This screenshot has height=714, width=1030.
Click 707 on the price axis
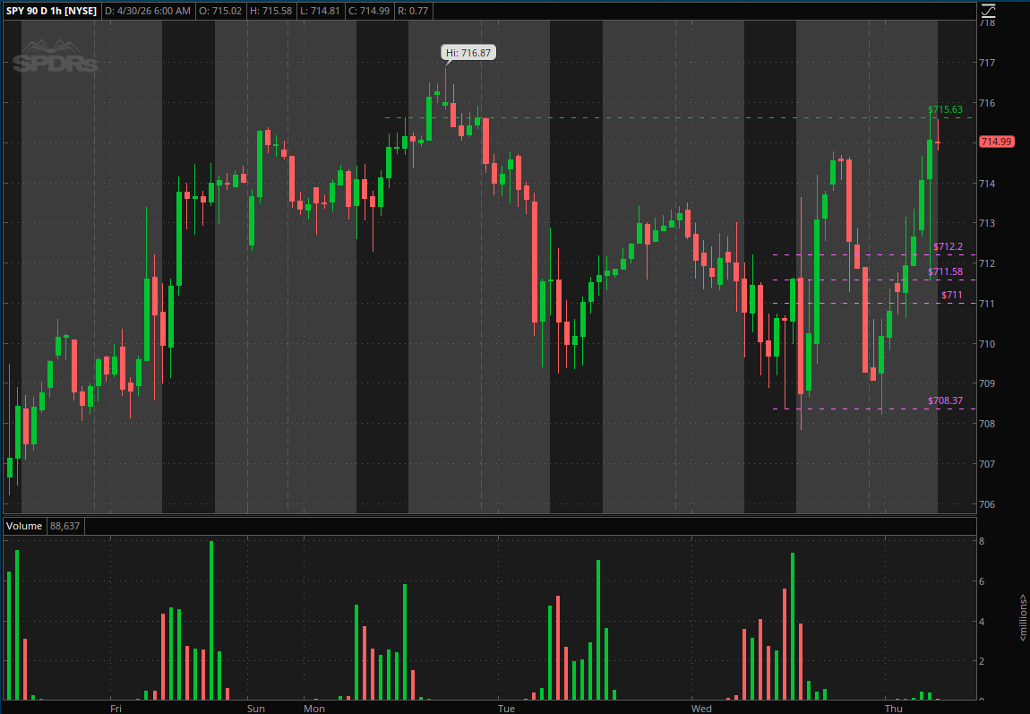point(987,464)
